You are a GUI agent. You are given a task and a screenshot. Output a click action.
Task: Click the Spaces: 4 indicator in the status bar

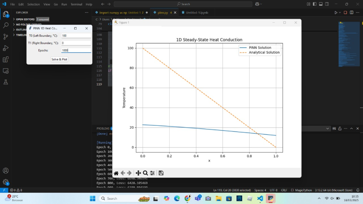coord(260,190)
